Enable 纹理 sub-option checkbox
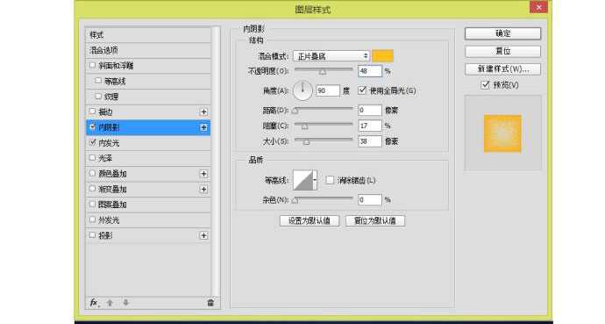Viewport: 605px width, 324px height. 98,97
